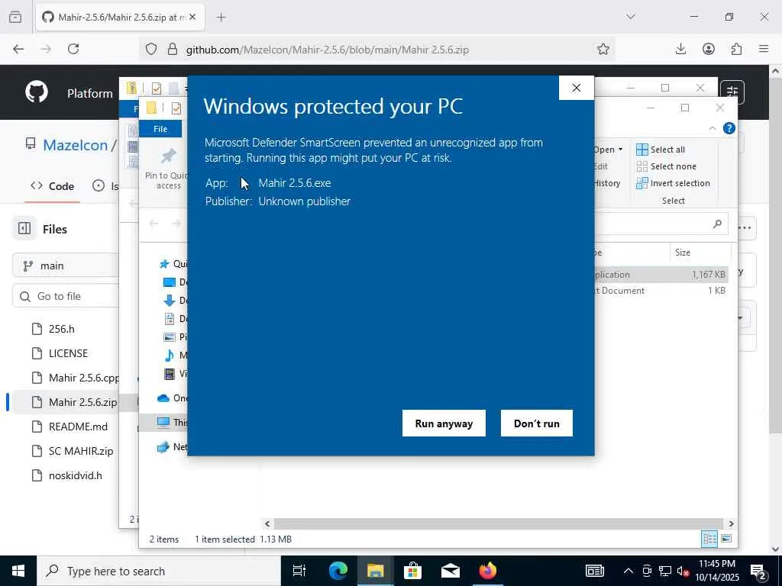
Task: Switch Explorer to large icons view
Action: point(727,539)
